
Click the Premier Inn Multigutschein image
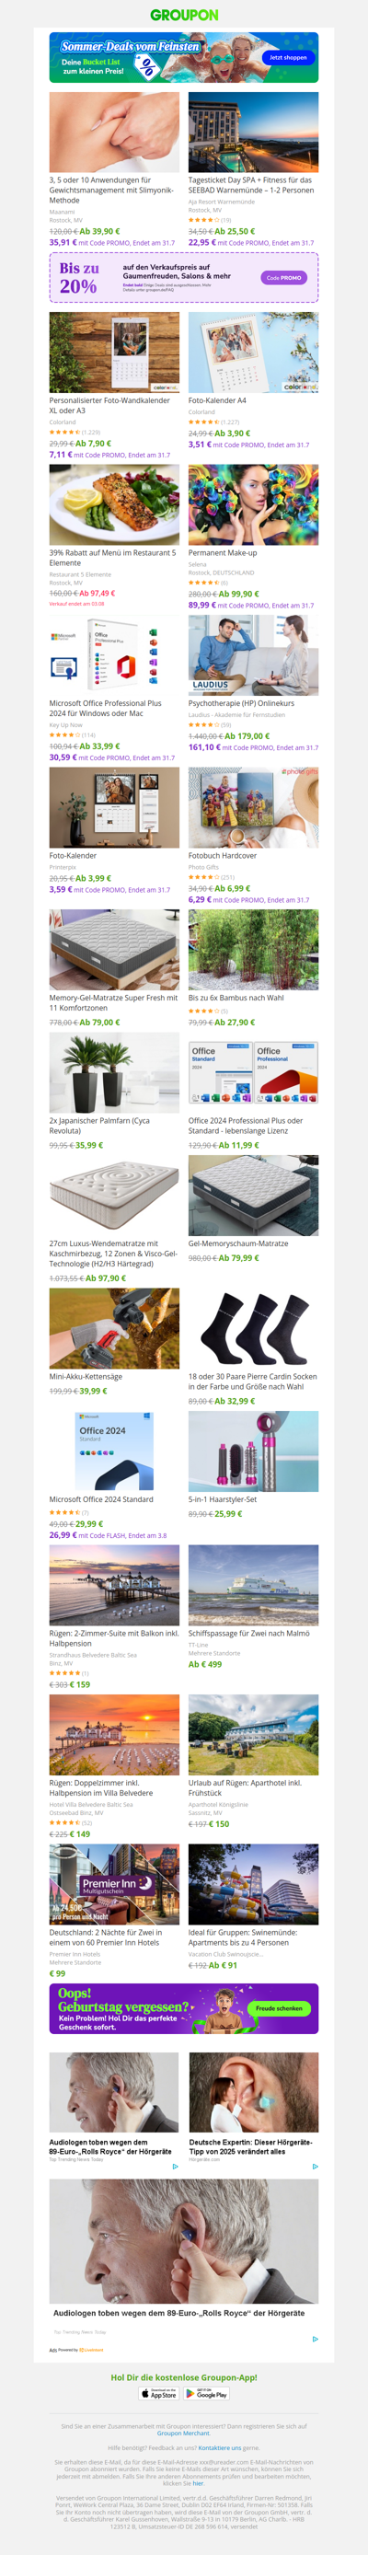tap(114, 1883)
